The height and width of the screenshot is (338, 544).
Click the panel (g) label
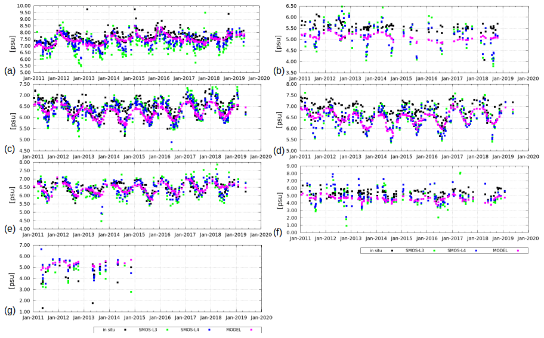tap(9, 311)
